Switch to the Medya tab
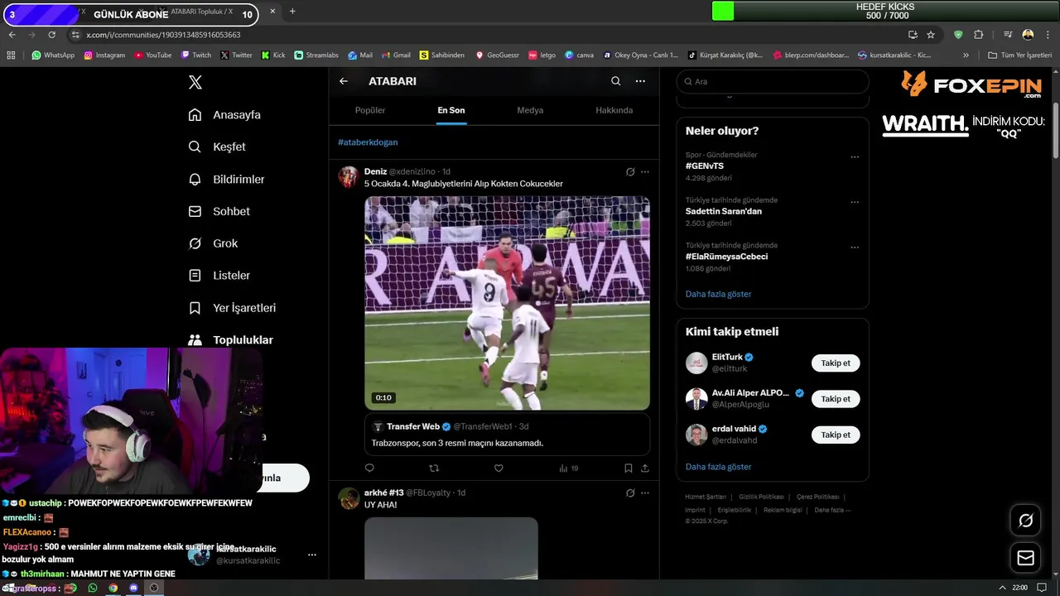Viewport: 1060px width, 596px height. click(530, 110)
